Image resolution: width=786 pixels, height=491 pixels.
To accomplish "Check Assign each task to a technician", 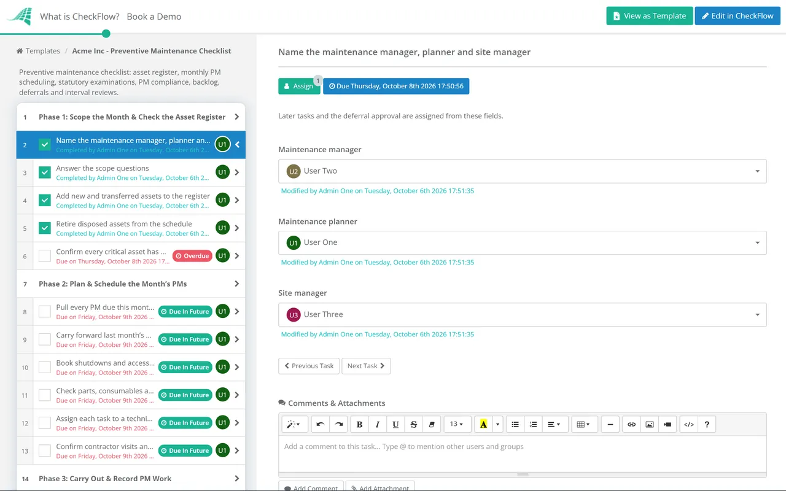I will click(x=45, y=423).
